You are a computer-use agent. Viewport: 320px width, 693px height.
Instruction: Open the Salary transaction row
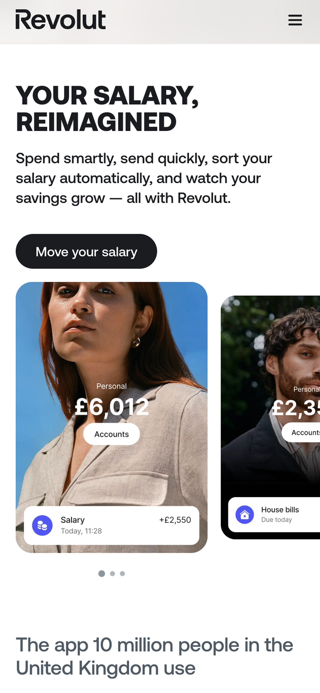pyautogui.click(x=112, y=525)
